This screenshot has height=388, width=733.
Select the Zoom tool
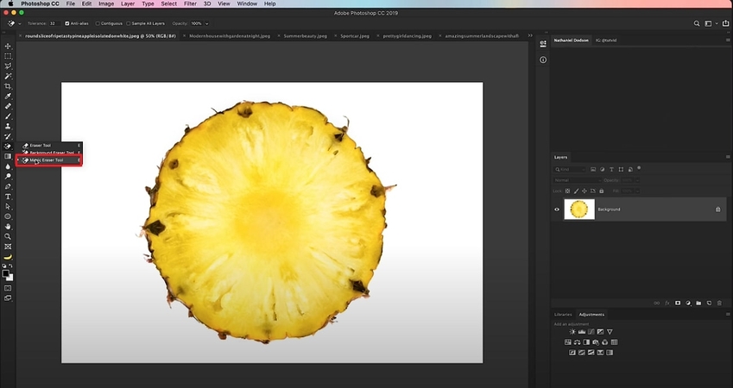click(x=9, y=236)
